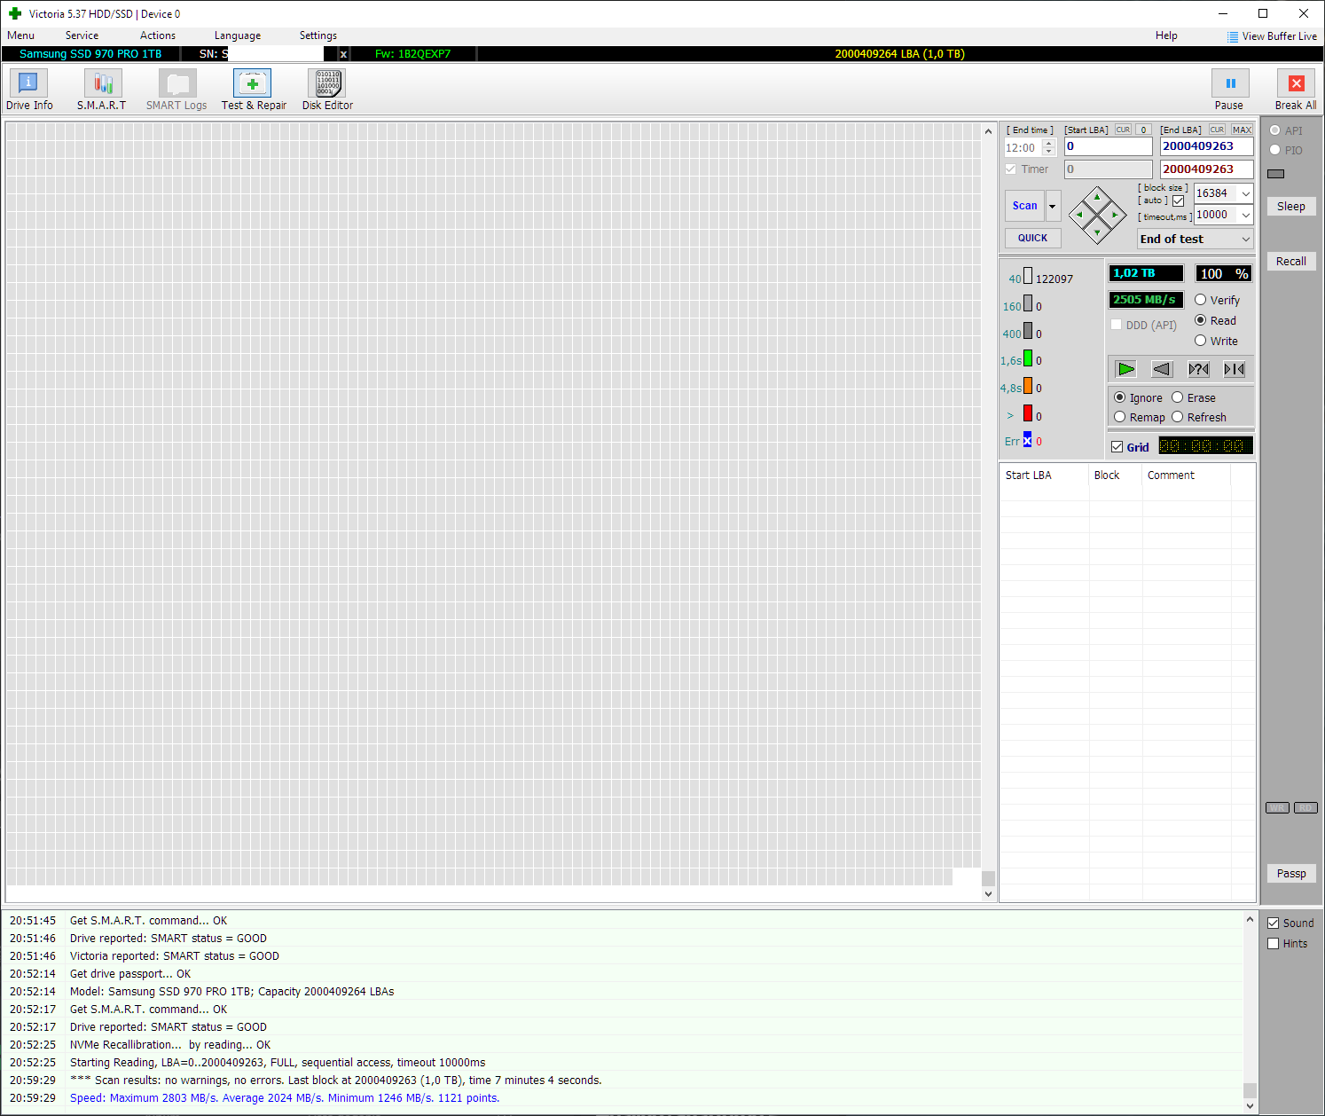Click the CUR button for End LBA

click(x=1217, y=130)
